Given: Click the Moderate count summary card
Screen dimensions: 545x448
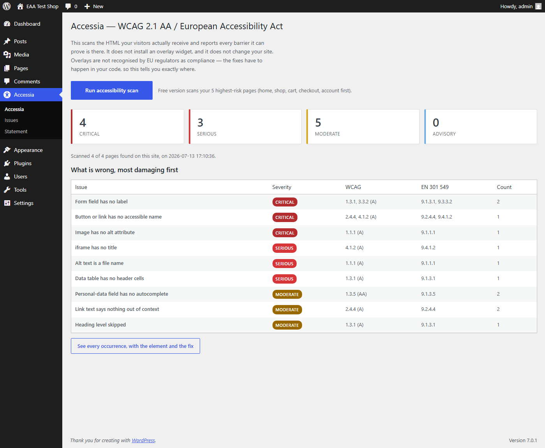Looking at the screenshot, I should 363,127.
